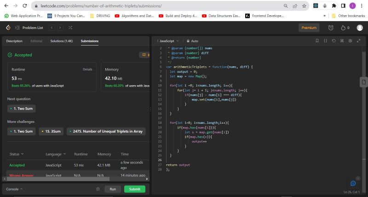Toggle Auto lock setting in editor
Viewport: 368px width, 197px height.
[x=192, y=41]
